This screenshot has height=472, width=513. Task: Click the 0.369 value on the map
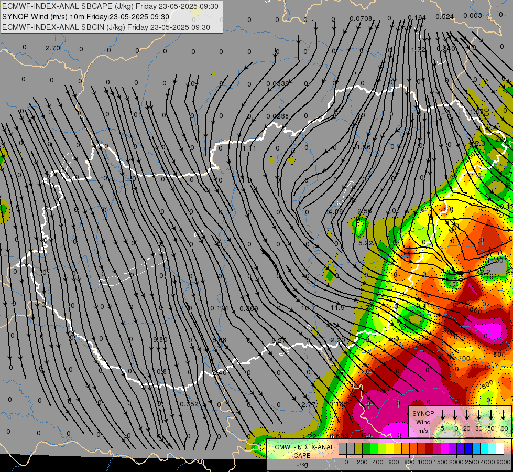[249, 308]
